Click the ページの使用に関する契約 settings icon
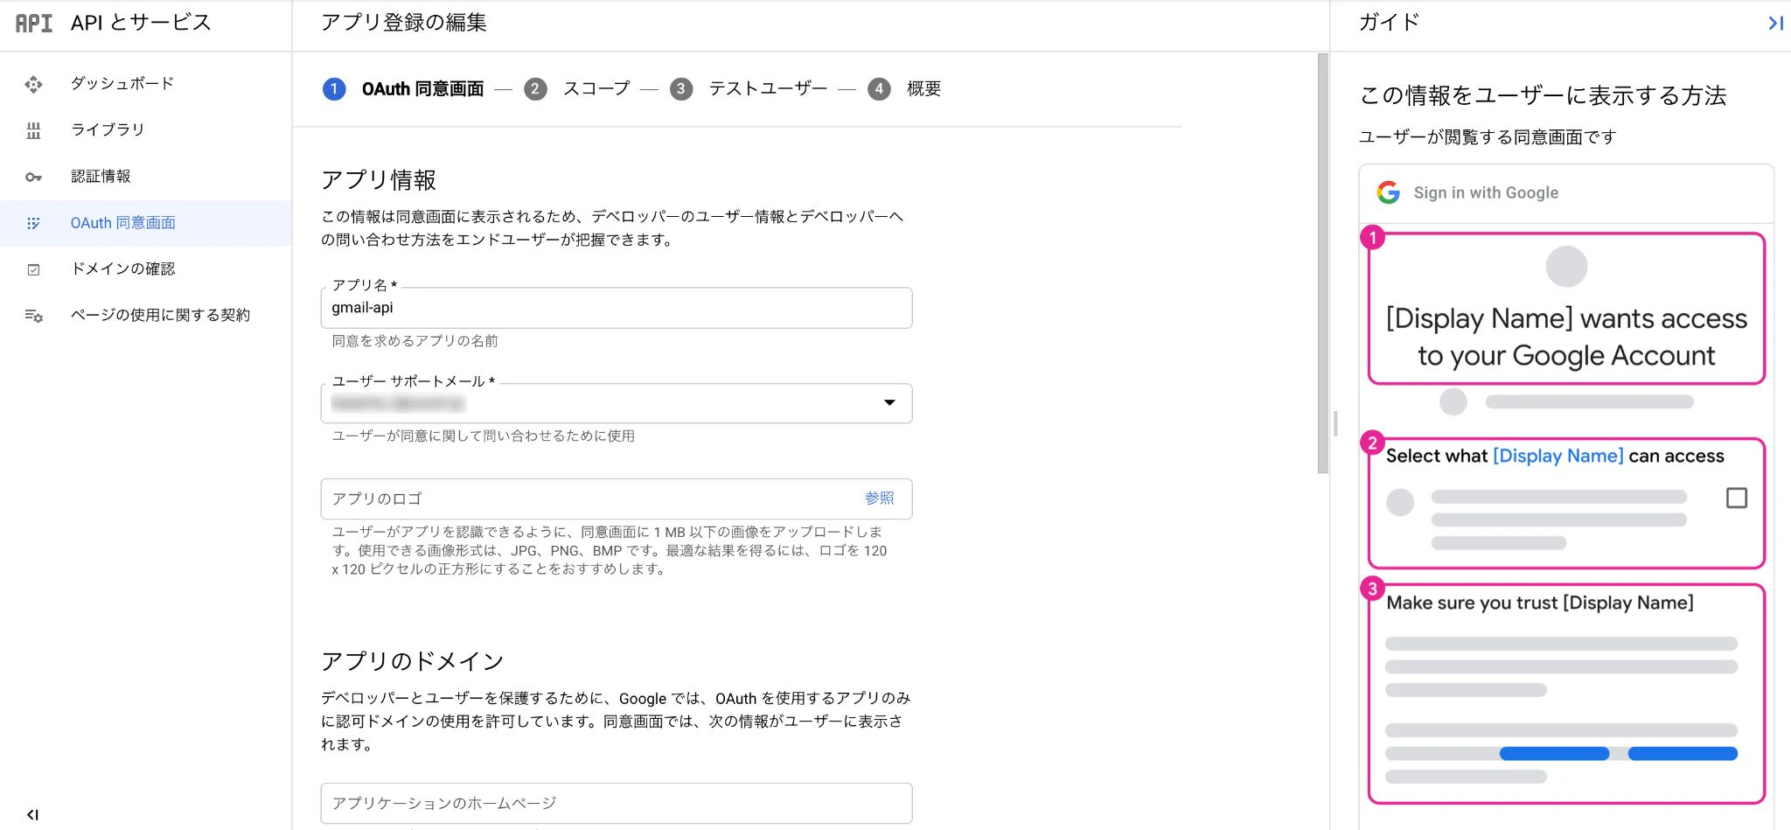This screenshot has width=1791, height=830. 33,316
